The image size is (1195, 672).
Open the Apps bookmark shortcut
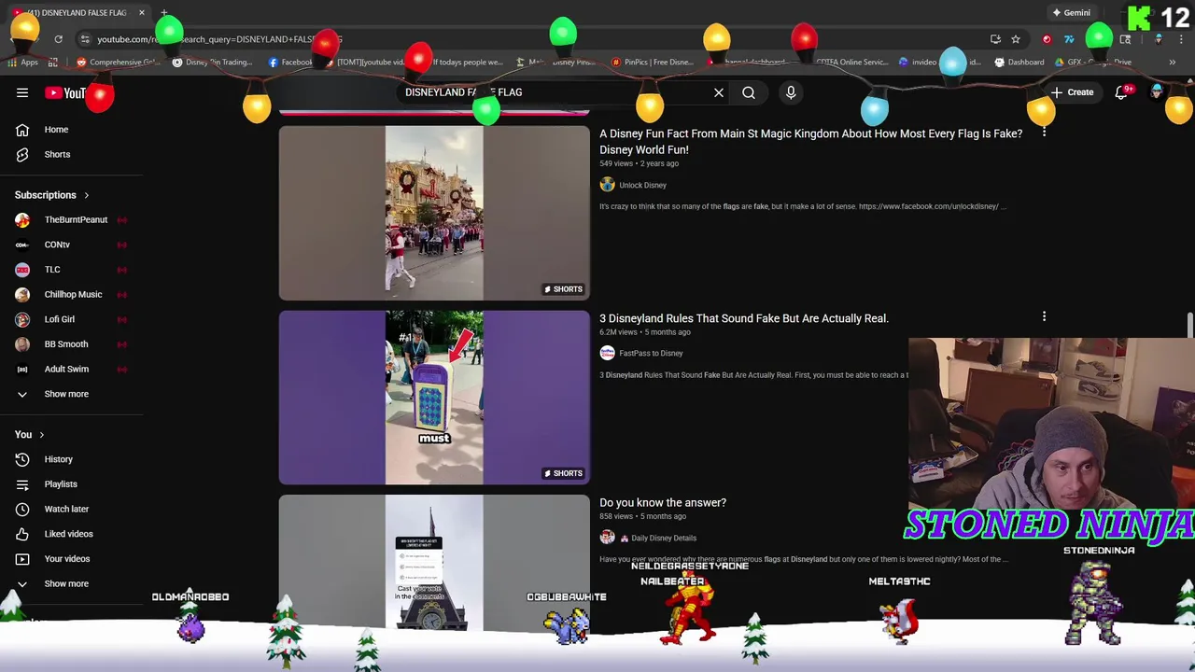[x=23, y=63]
